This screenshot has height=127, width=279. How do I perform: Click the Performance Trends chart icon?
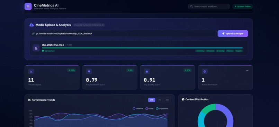pos(29,100)
